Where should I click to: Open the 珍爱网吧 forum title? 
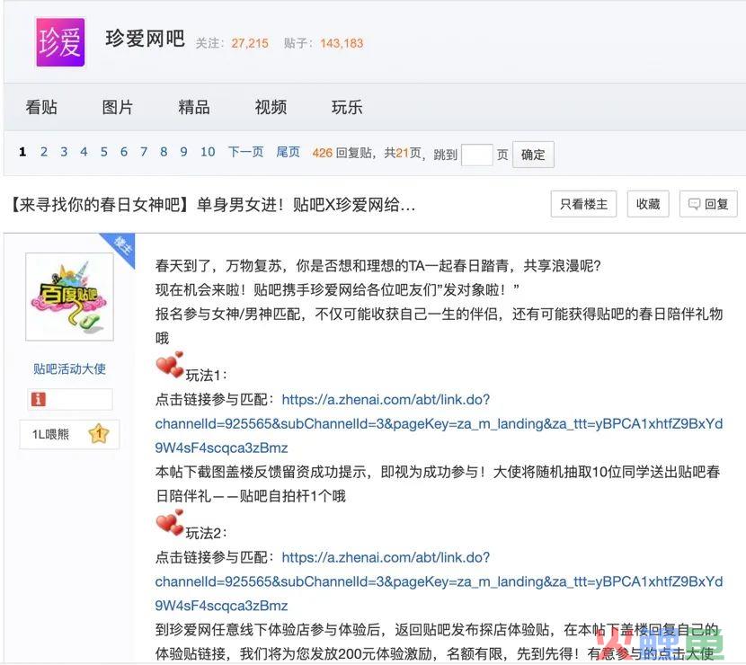[x=145, y=39]
